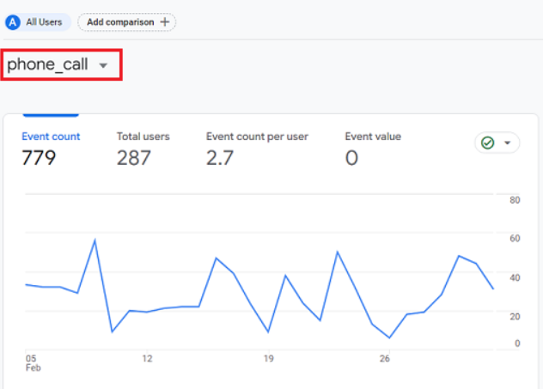Click the green checkmark data quality icon
The width and height of the screenshot is (543, 389).
point(488,143)
